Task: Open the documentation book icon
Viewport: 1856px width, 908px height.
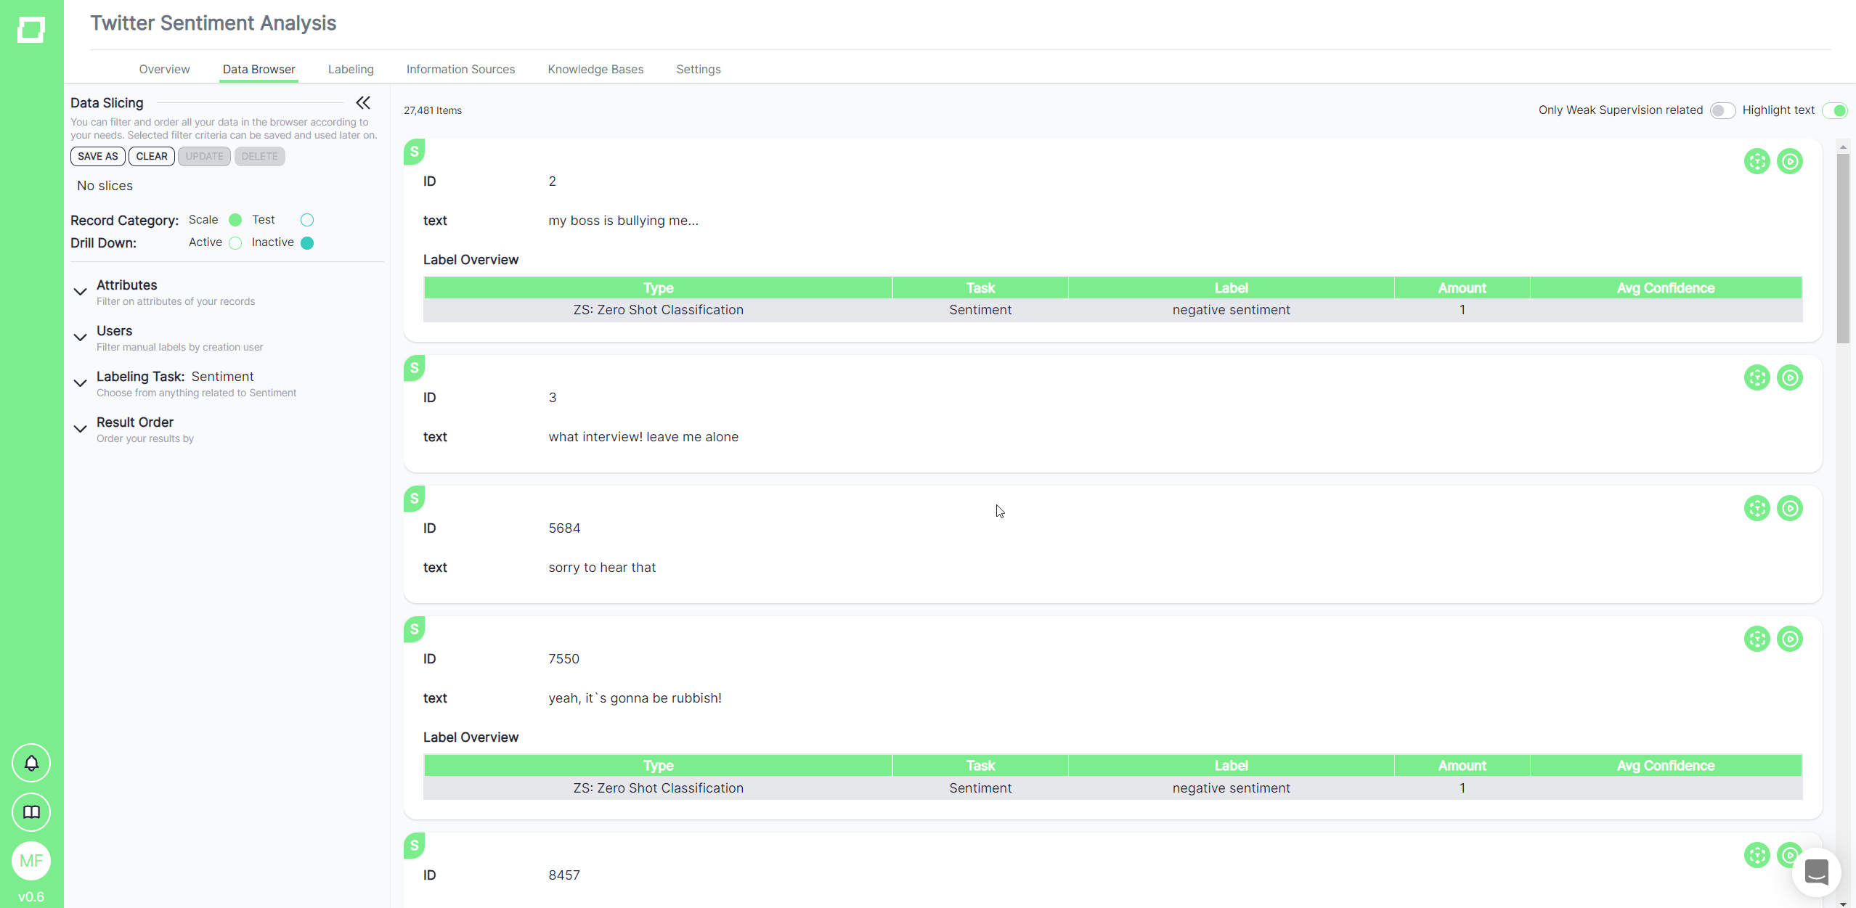Action: coord(31,811)
